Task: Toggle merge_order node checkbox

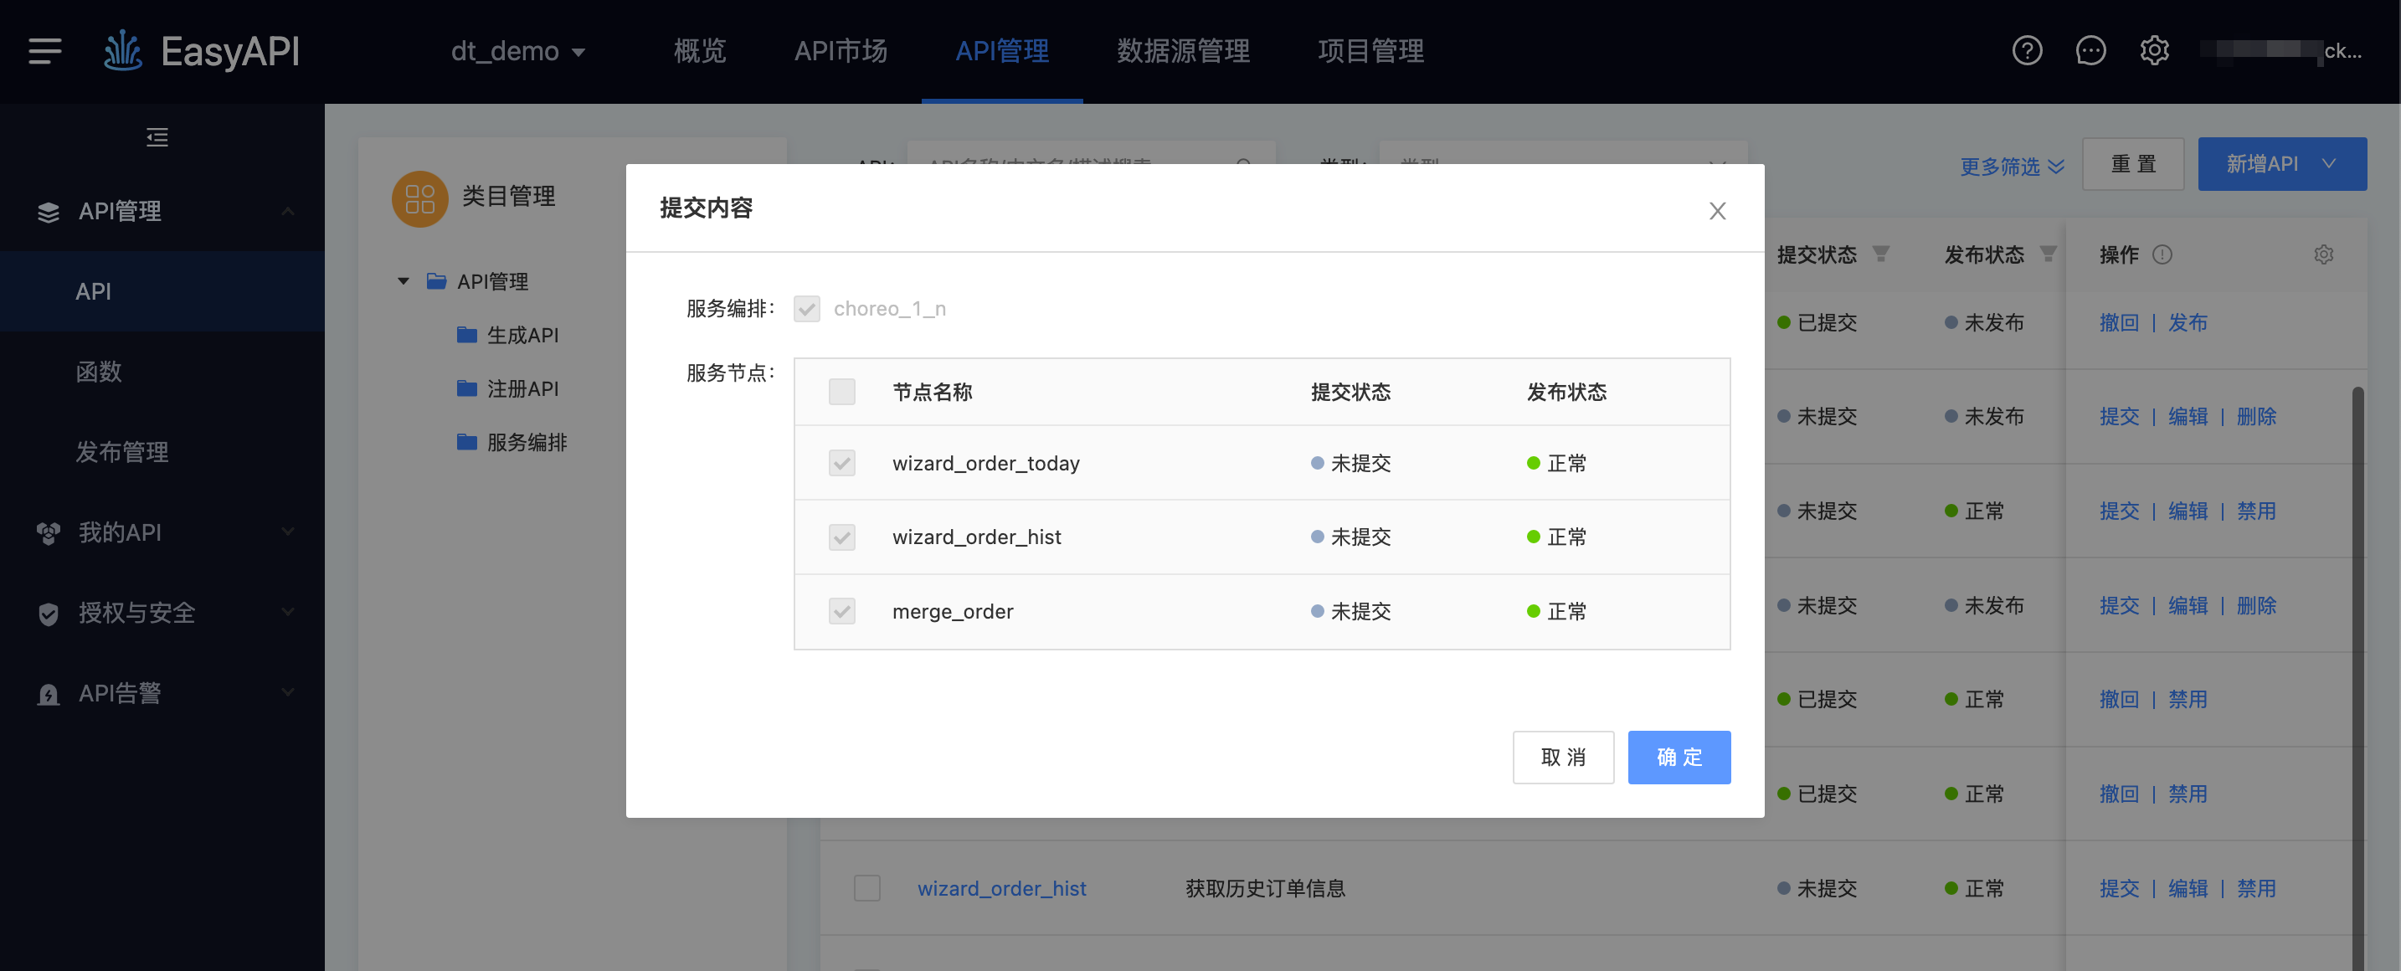Action: [x=842, y=611]
